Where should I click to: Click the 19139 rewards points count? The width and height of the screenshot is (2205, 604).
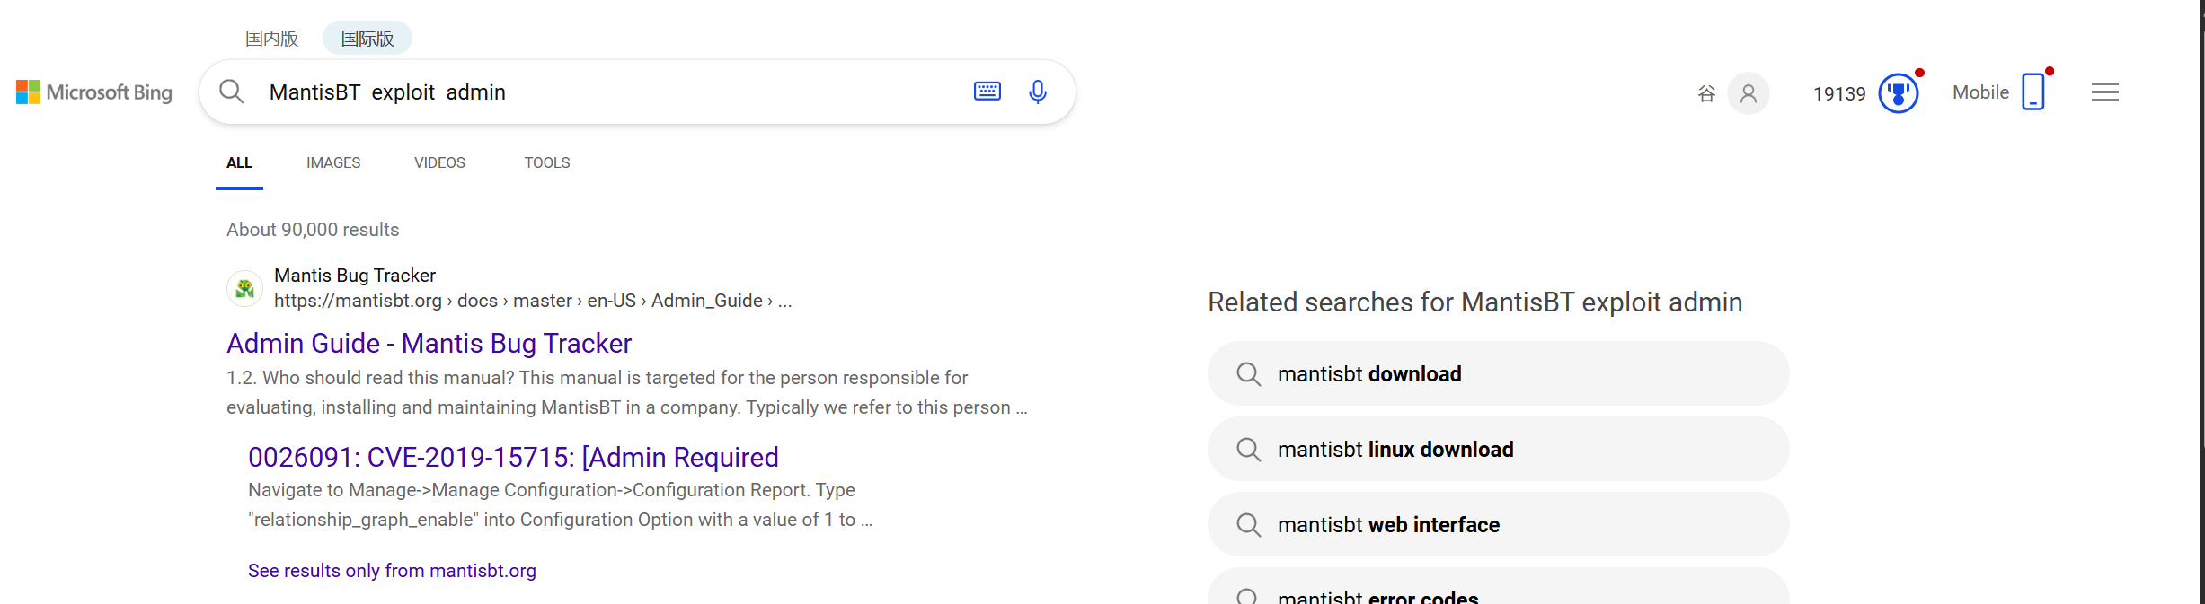pyautogui.click(x=1839, y=93)
